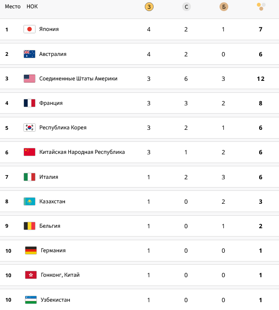Click Japan's total medal count 7
Image resolution: width=279 pixels, height=310 pixels.
click(x=261, y=29)
